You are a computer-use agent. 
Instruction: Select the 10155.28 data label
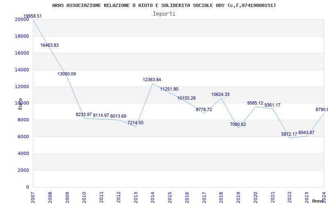coord(187,98)
